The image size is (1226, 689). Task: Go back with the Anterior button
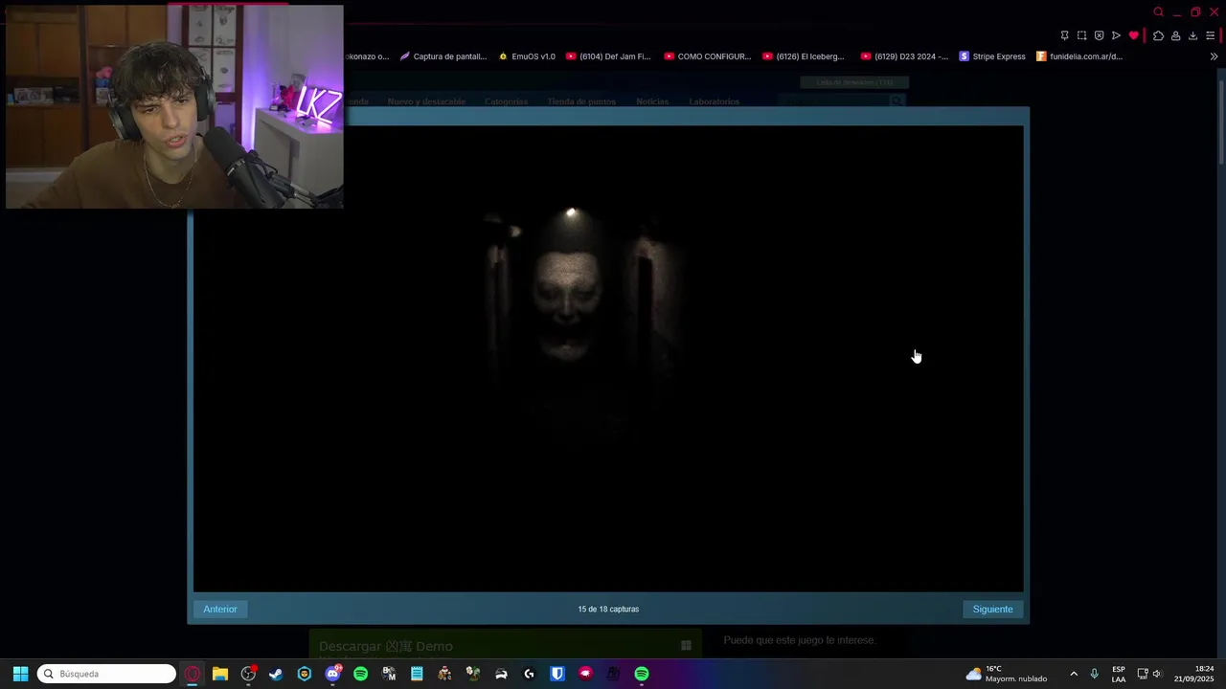point(219,610)
